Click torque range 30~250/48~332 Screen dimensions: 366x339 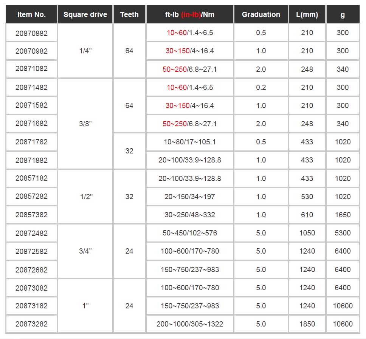click(190, 215)
